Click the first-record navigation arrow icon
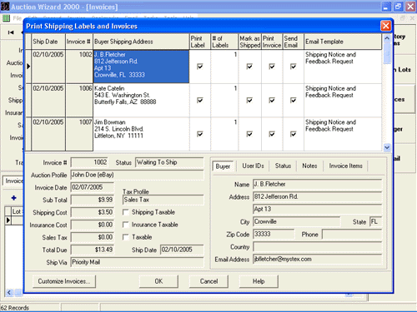 pyautogui.click(x=11, y=32)
